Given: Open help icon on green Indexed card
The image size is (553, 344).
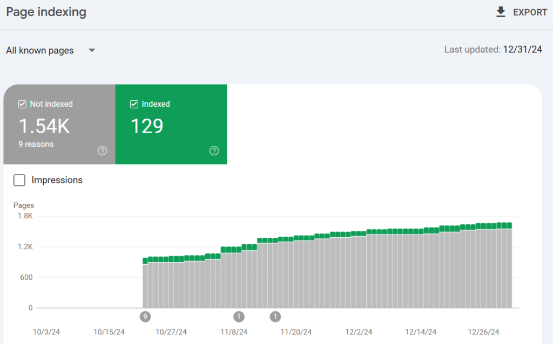Looking at the screenshot, I should pyautogui.click(x=214, y=151).
